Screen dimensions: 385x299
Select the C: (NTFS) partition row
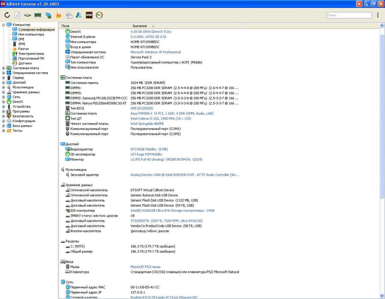[x=150, y=246]
